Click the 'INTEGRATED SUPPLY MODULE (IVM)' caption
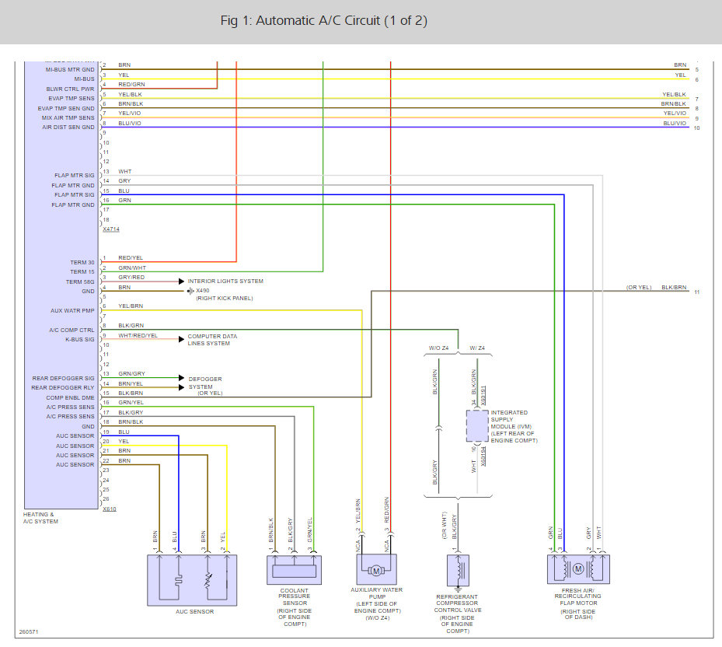The width and height of the screenshot is (722, 647). (511, 419)
